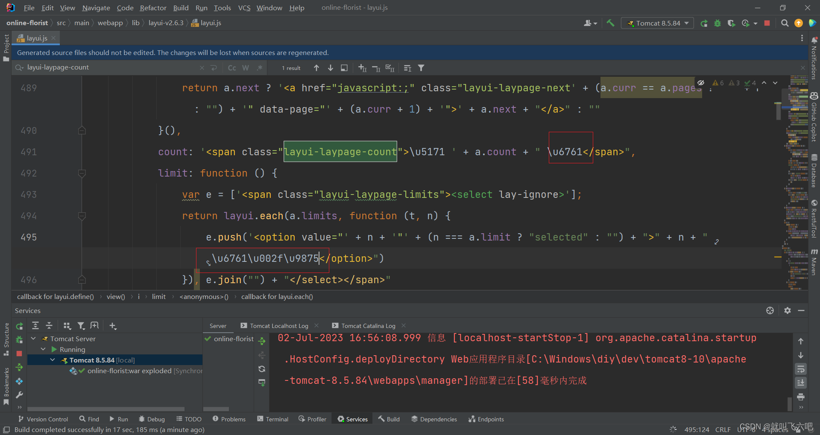Screen dimensions: 820x435
Task: Add selection for next occurrence icon
Action: [x=362, y=68]
